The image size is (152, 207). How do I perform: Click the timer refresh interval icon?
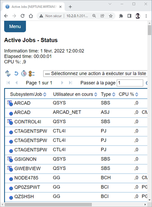(x=24, y=73)
